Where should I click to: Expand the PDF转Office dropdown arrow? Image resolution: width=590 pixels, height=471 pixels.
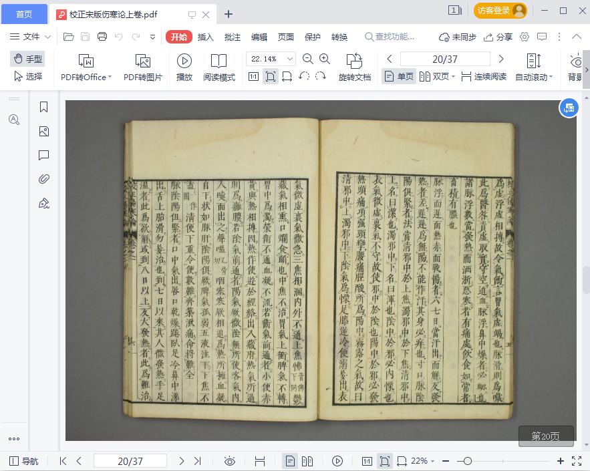coord(110,77)
